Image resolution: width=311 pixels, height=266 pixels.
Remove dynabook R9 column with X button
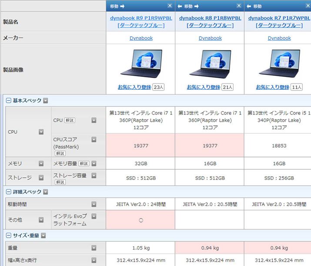[x=170, y=6]
